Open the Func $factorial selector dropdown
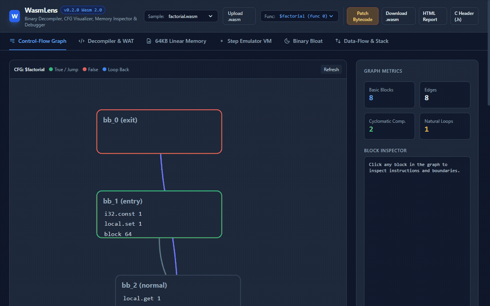Image resolution: width=490 pixels, height=306 pixels. coord(299,16)
